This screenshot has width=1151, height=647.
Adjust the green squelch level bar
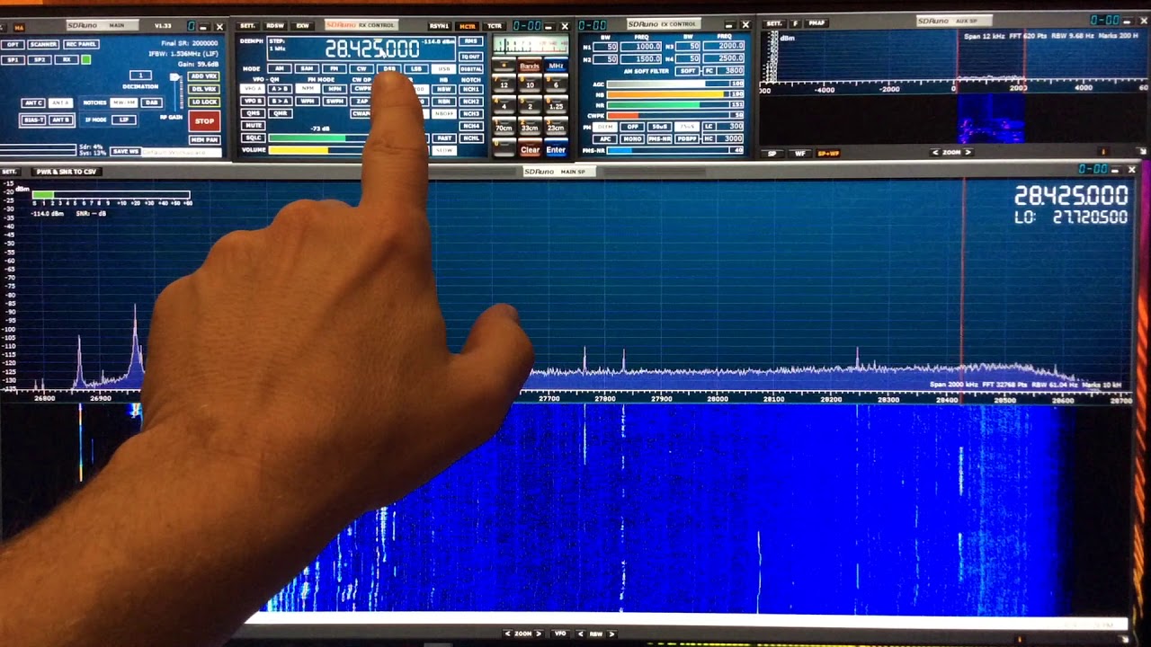tap(317, 138)
